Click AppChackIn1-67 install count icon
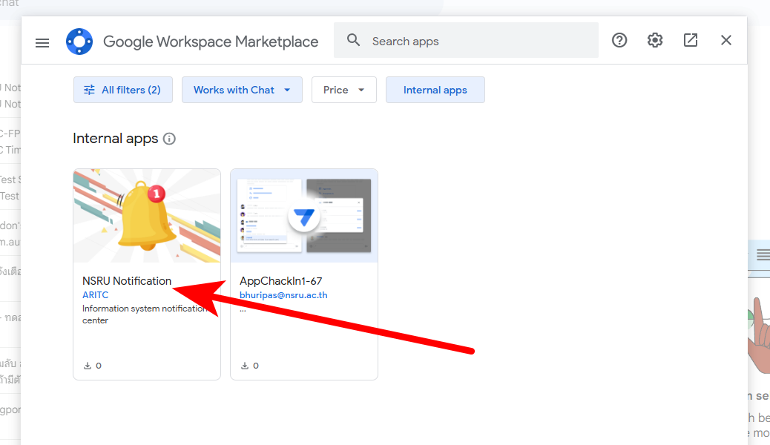 coord(245,366)
